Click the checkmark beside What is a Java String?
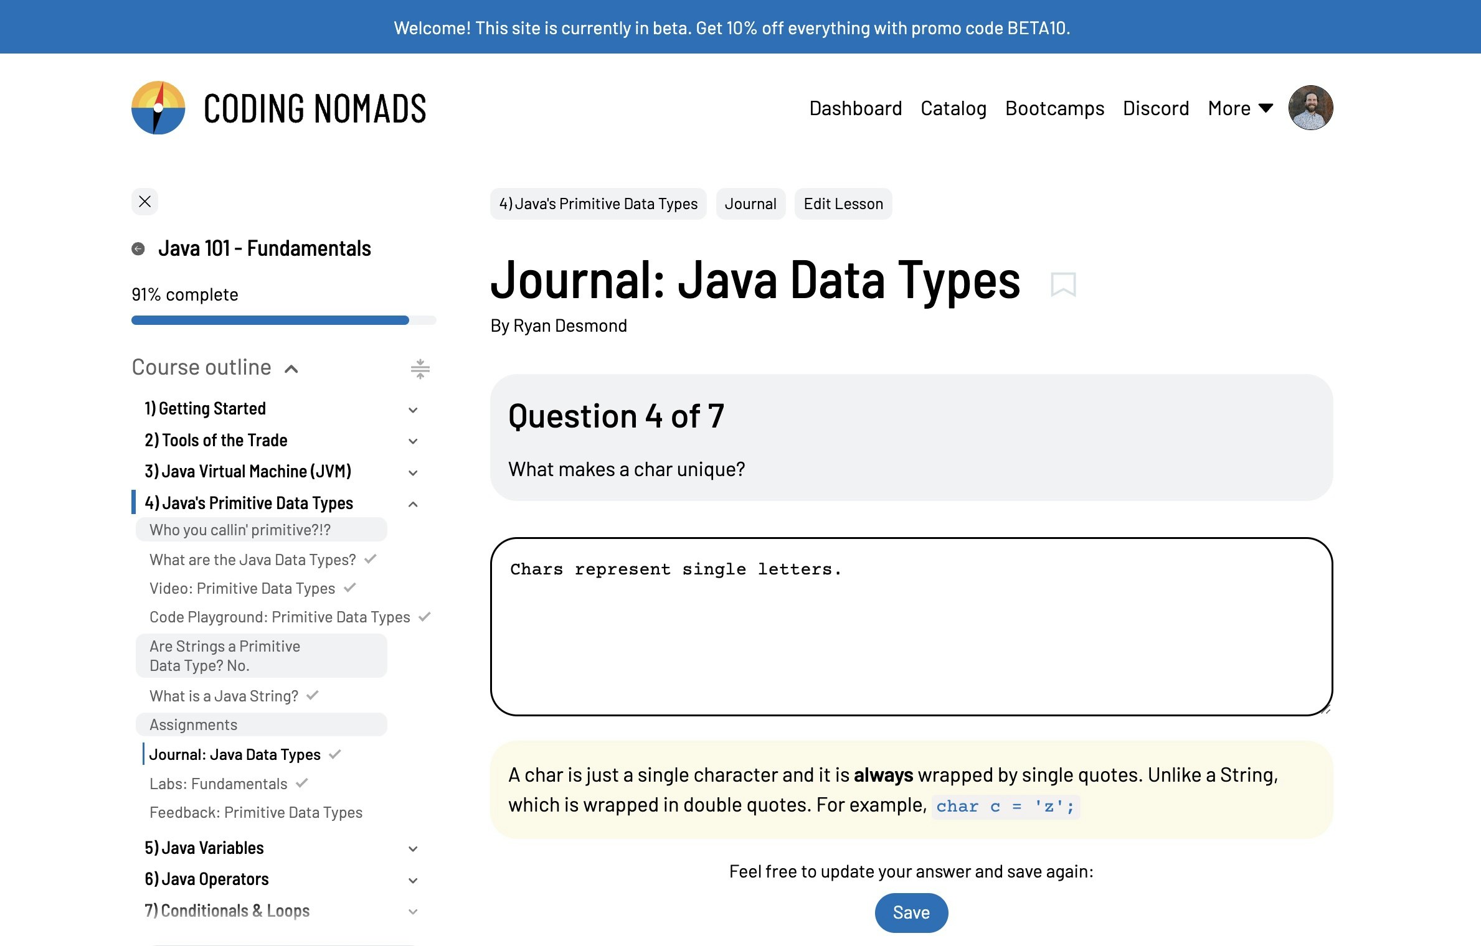Image resolution: width=1481 pixels, height=946 pixels. 313,695
